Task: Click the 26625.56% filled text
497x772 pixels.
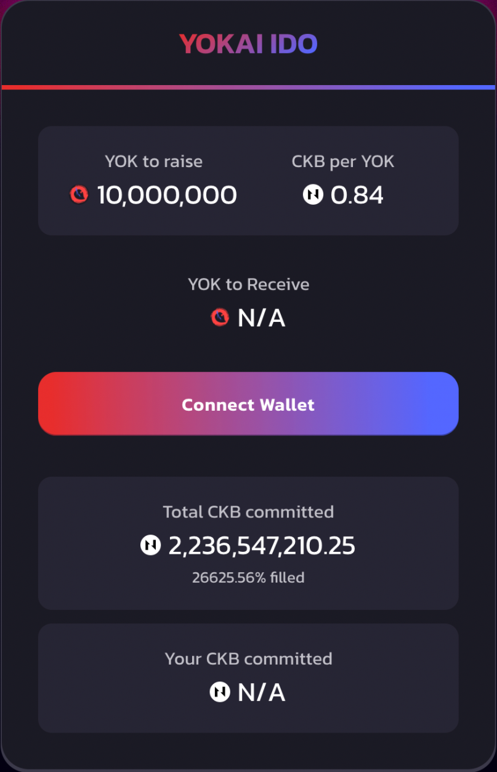Action: click(248, 578)
